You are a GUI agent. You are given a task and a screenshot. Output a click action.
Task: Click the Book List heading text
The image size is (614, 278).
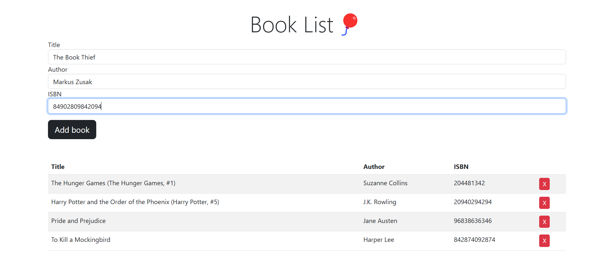pos(292,25)
